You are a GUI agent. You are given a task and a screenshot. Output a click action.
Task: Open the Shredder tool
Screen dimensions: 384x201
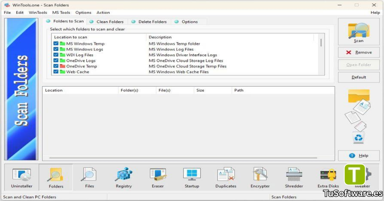pos(294,178)
